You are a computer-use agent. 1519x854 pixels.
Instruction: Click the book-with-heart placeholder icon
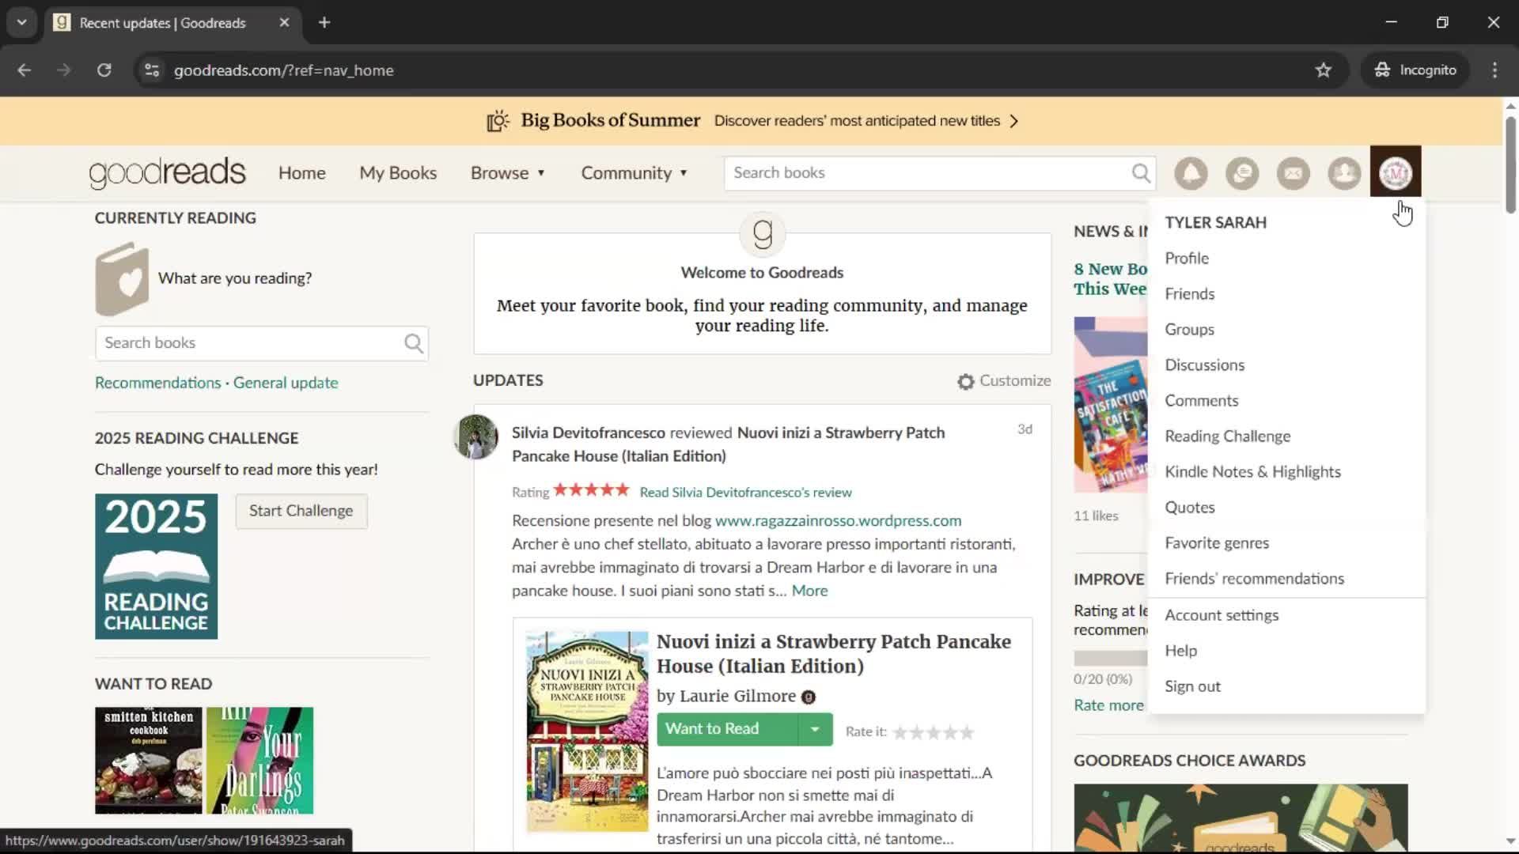(122, 279)
